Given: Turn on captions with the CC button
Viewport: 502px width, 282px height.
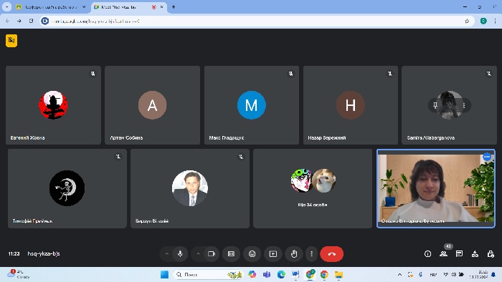Looking at the screenshot, I should pyautogui.click(x=231, y=254).
